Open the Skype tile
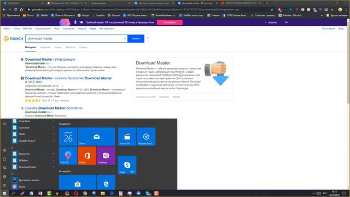Viewport: 350px width, 197px height. [127, 165]
